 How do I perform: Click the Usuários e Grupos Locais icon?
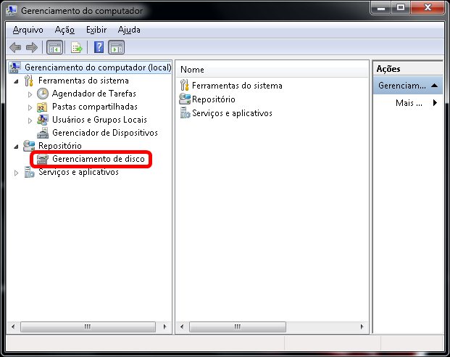43,120
